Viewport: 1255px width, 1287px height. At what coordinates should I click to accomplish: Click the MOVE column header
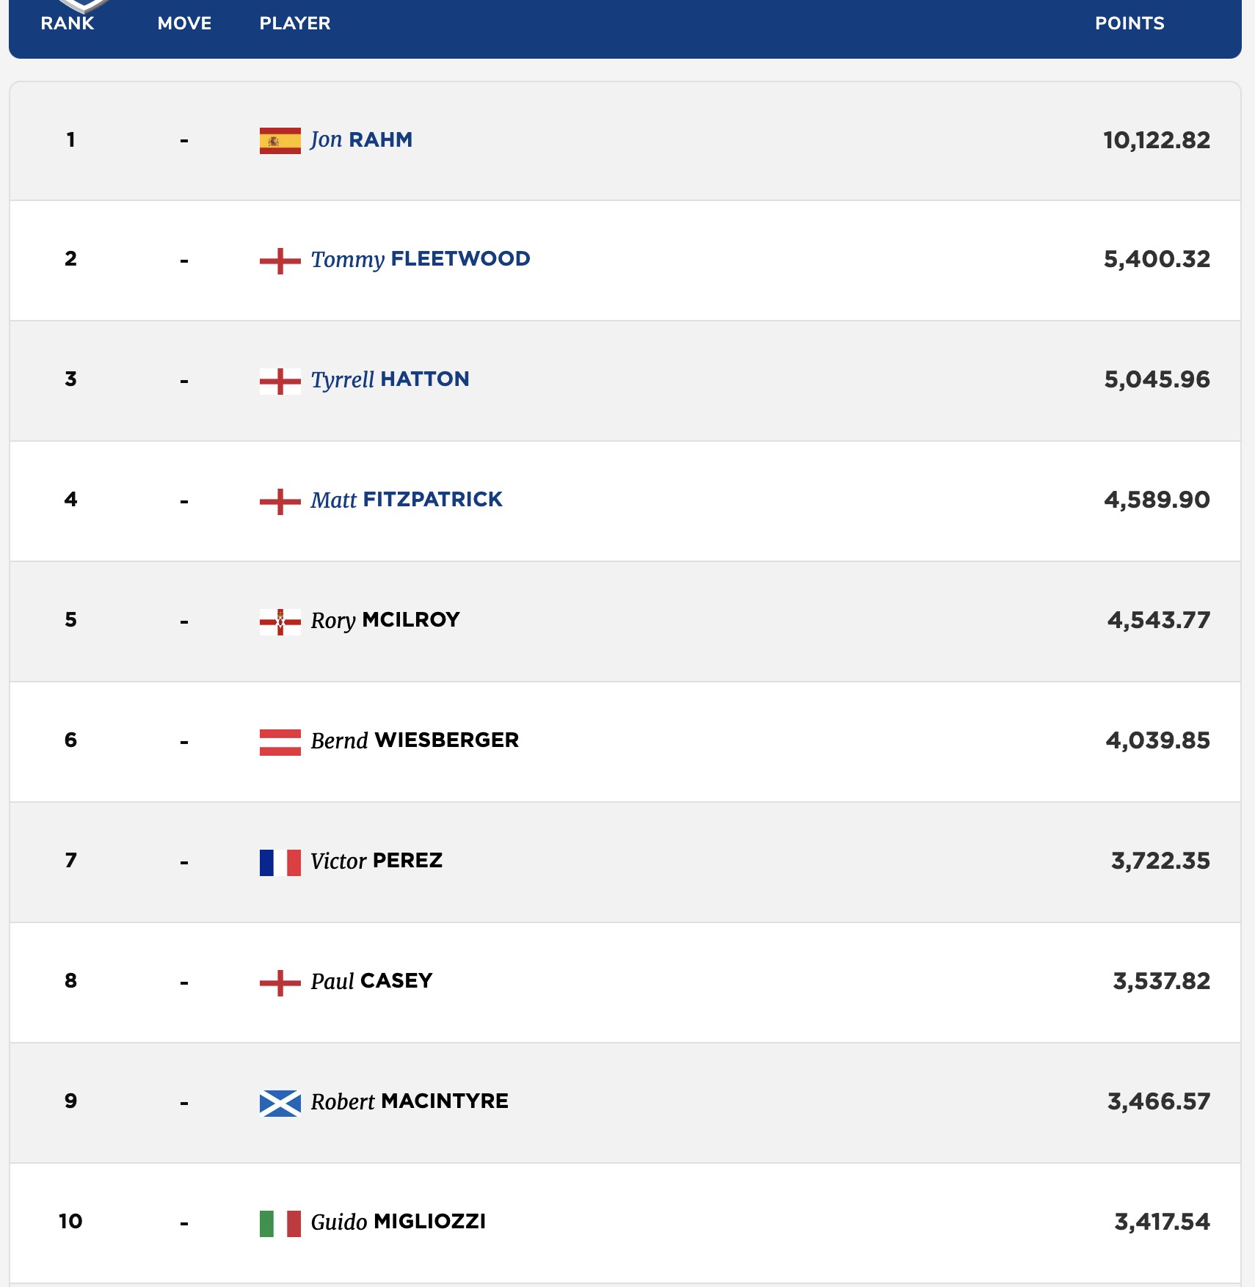184,23
